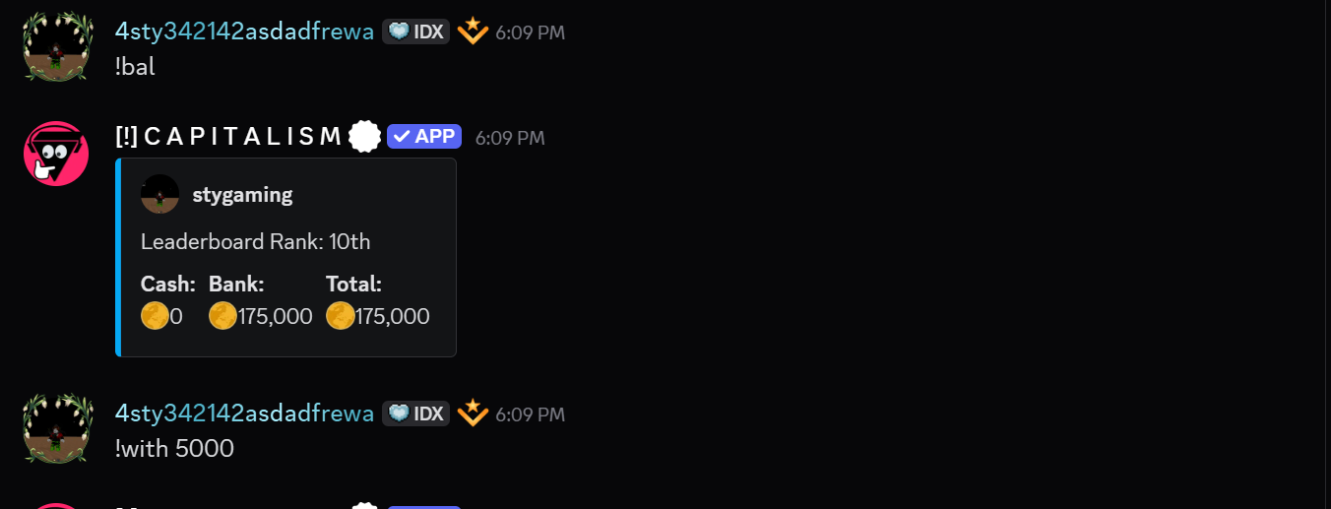Click the gold coin icon under Bank
This screenshot has width=1331, height=509.
click(x=222, y=316)
